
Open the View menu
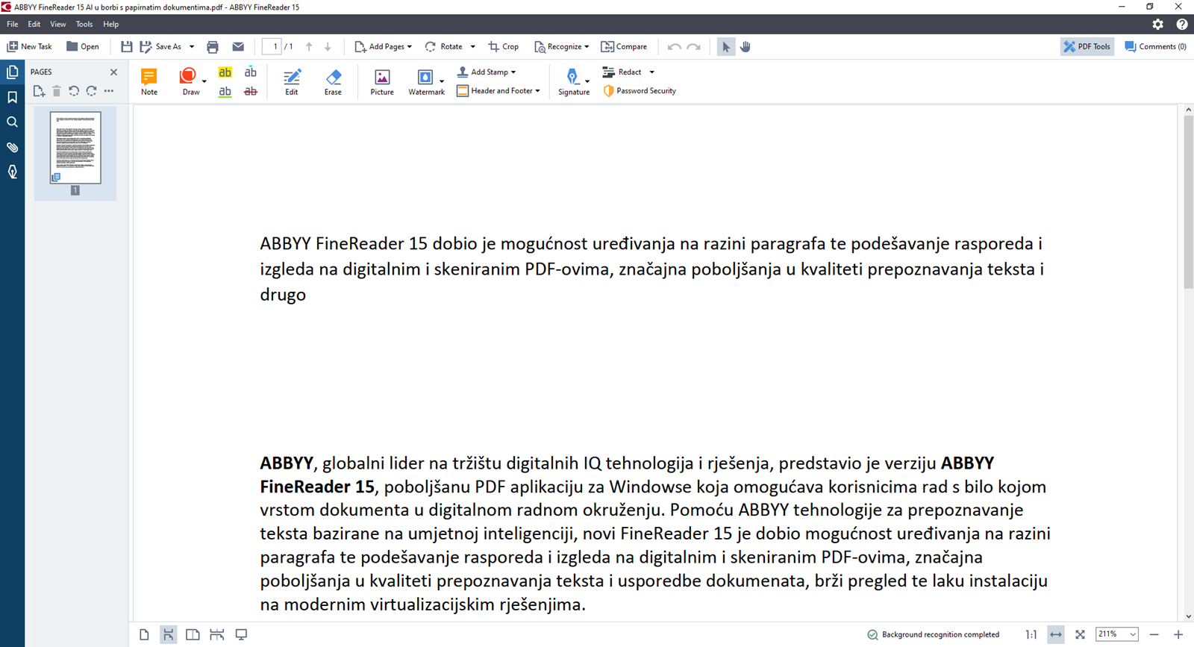tap(58, 24)
